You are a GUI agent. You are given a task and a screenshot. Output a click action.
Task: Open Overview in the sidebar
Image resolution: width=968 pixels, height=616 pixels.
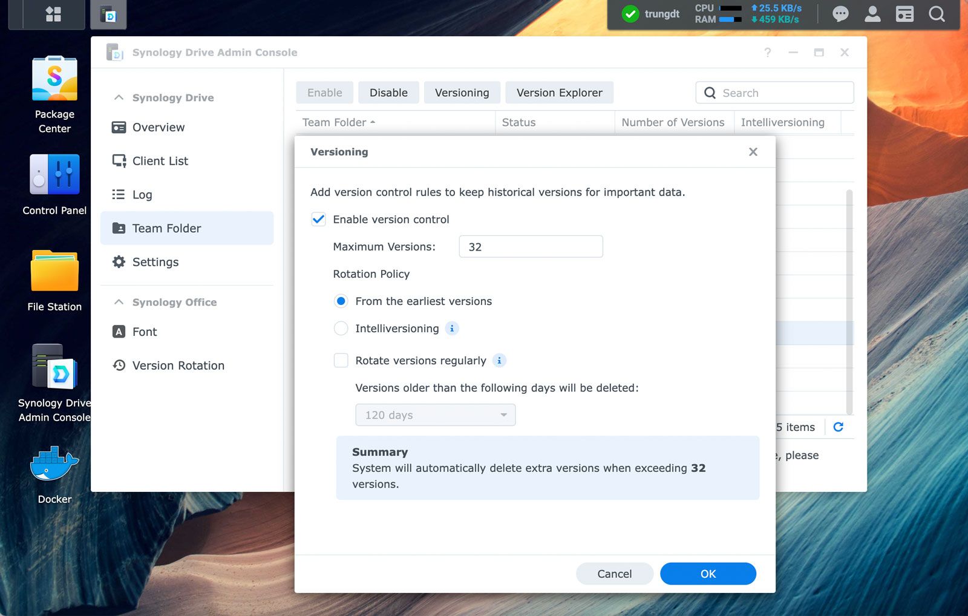pos(187,127)
